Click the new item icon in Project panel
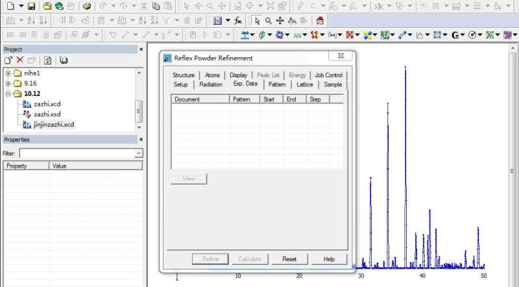Viewport: 519px width, 287px height. pos(8,60)
